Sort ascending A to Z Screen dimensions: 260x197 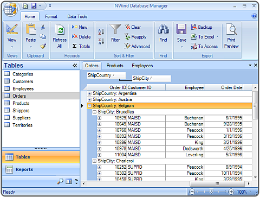click(101, 31)
